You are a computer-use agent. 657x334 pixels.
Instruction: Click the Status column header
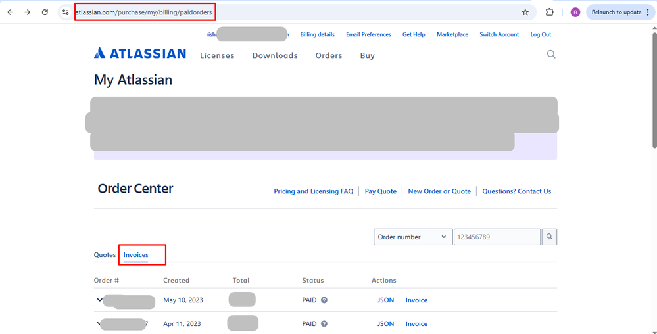tap(312, 280)
